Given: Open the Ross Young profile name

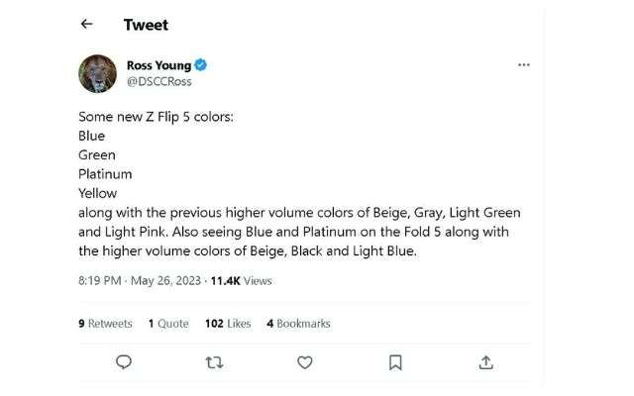Looking at the screenshot, I should [158, 65].
